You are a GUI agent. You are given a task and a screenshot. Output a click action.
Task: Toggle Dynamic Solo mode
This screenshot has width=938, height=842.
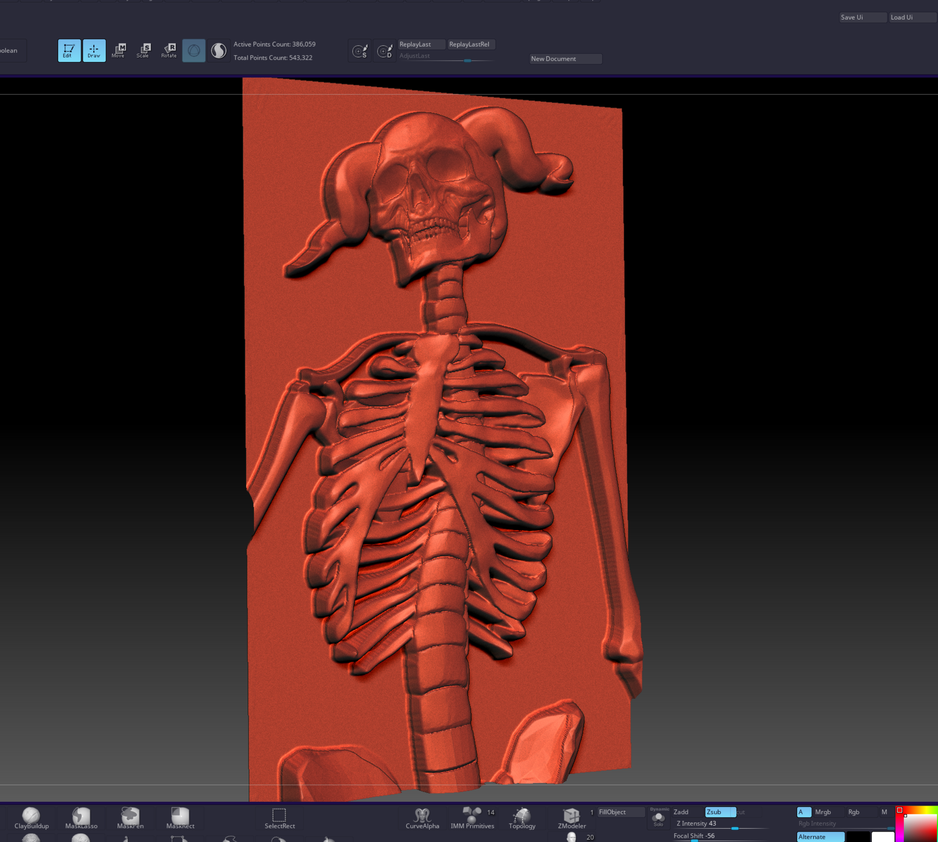click(658, 817)
